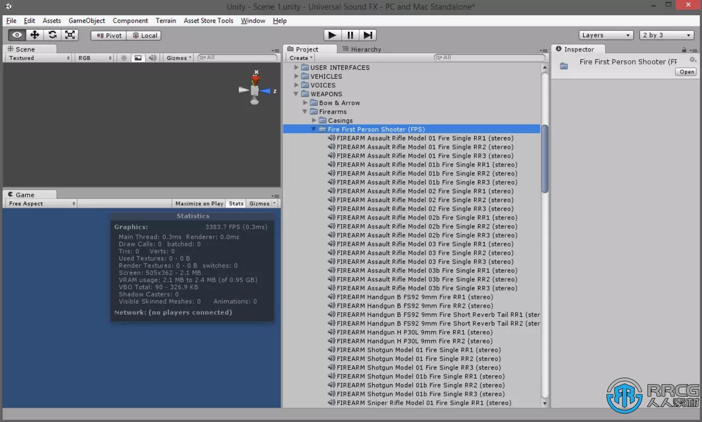Select the Hand (view) tool

tap(17, 35)
